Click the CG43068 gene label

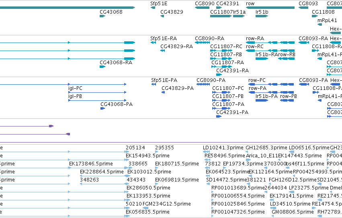pos(111,12)
